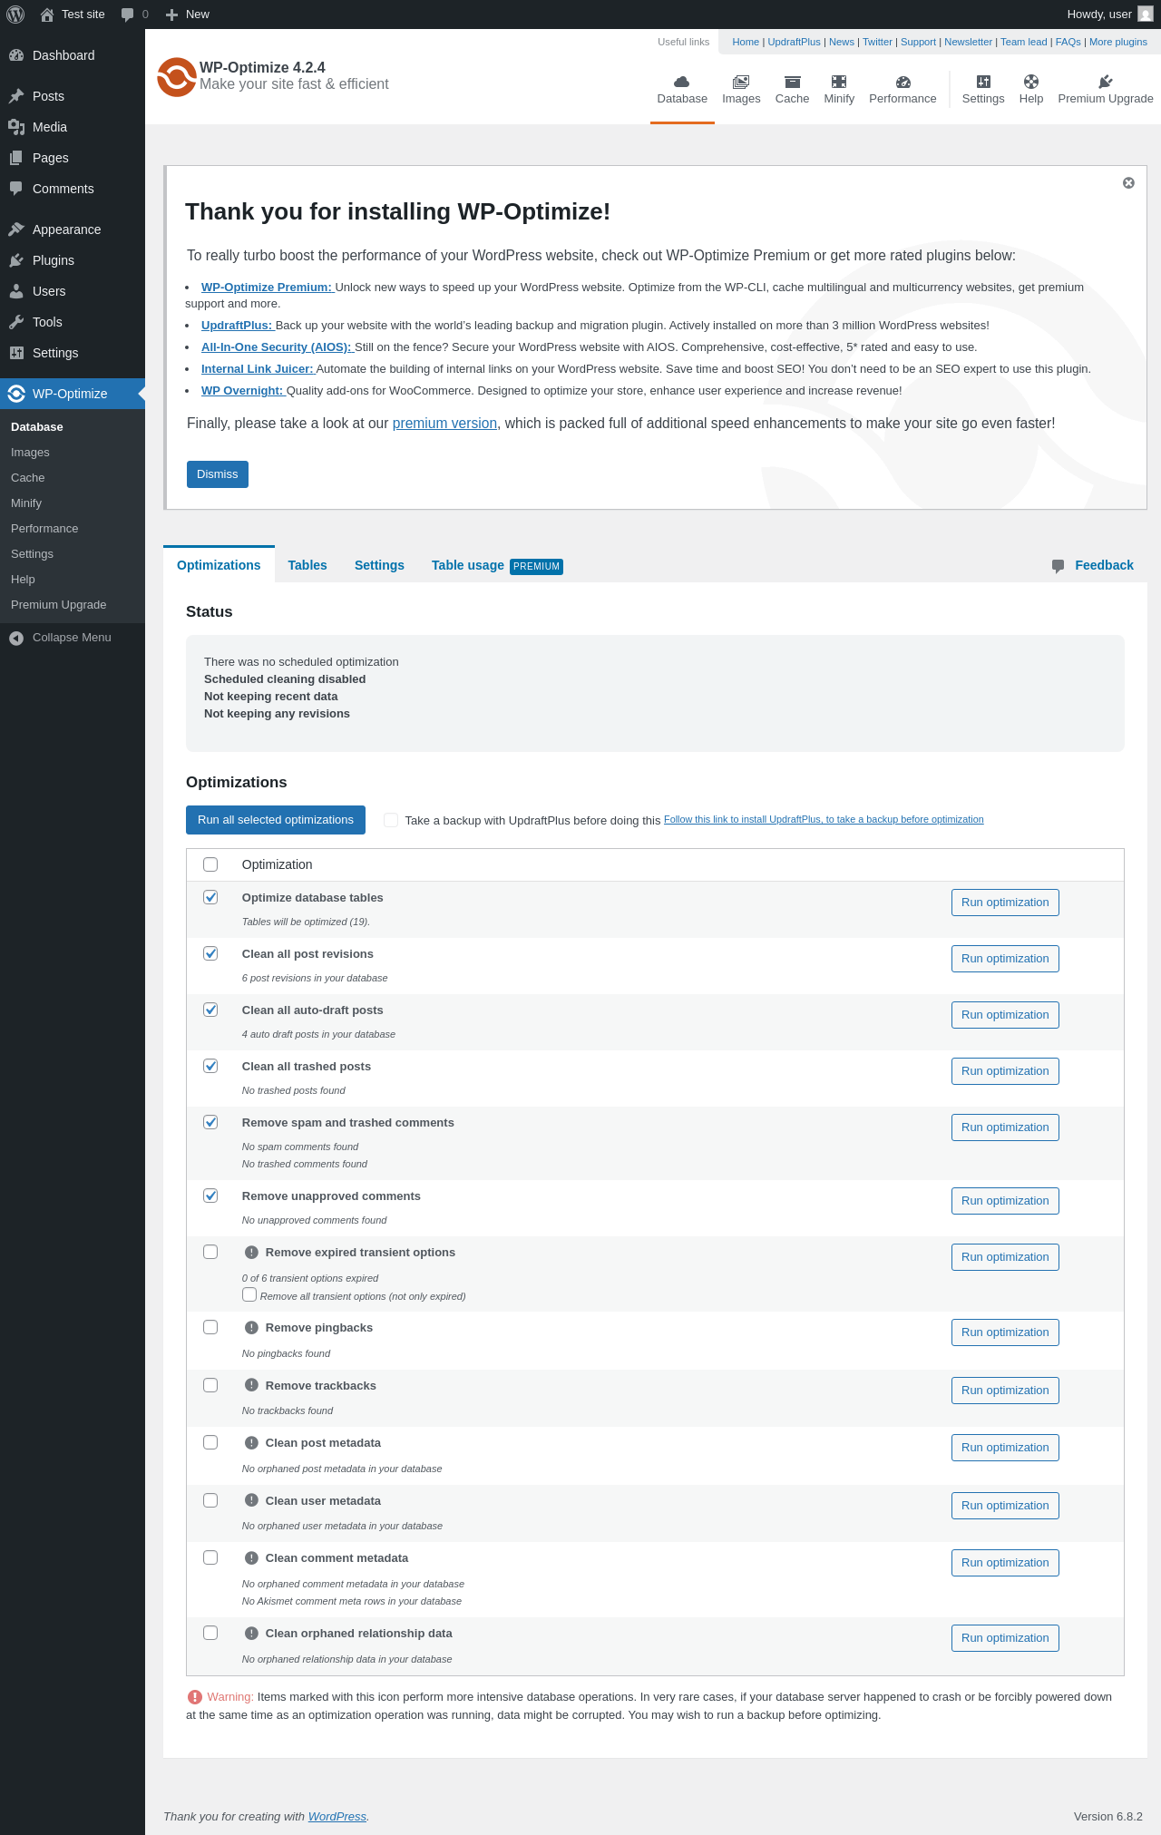Open the premium version link
Screen dimensions: 1161x1835
444,424
